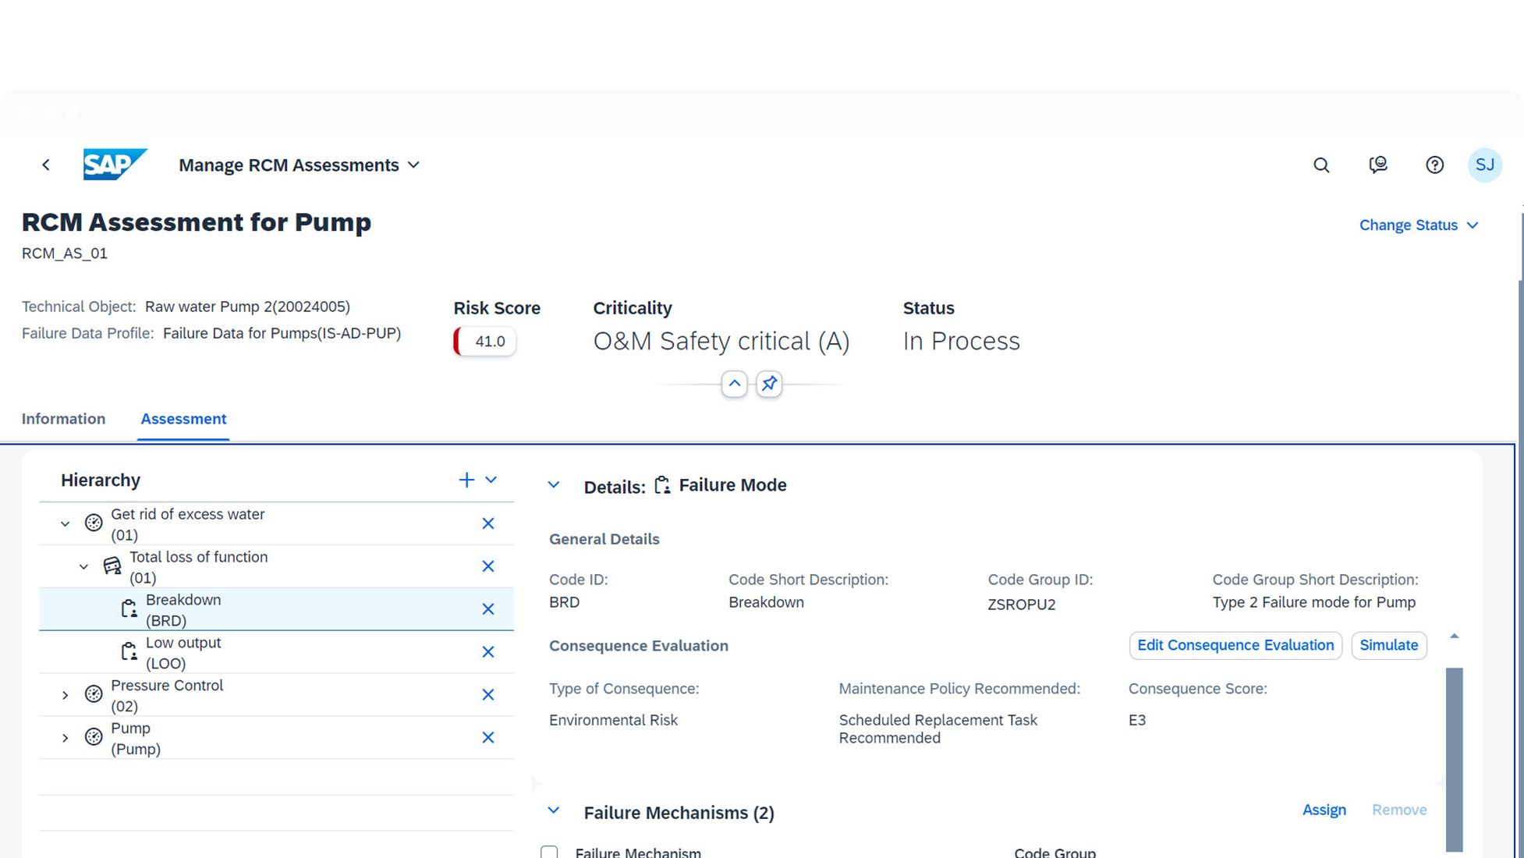
Task: Add hierarchy item with plus icon
Action: click(466, 480)
